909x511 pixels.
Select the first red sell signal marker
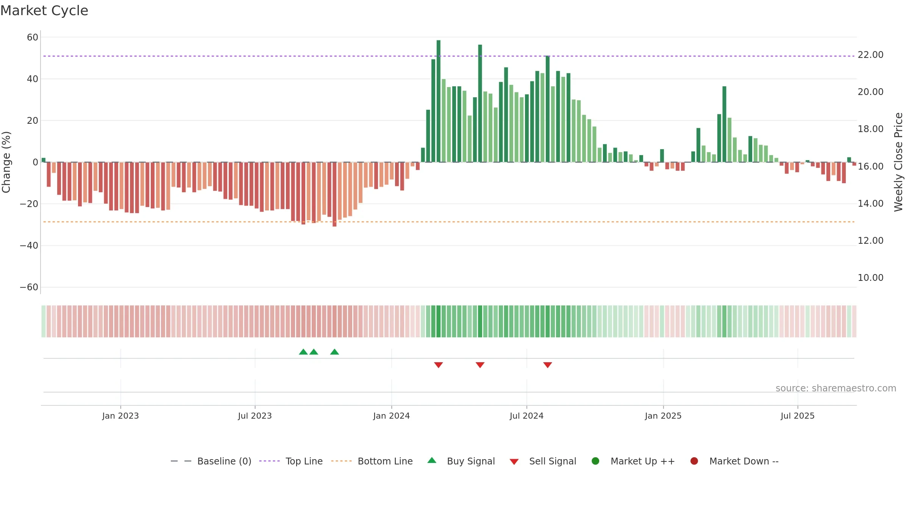[x=439, y=365]
